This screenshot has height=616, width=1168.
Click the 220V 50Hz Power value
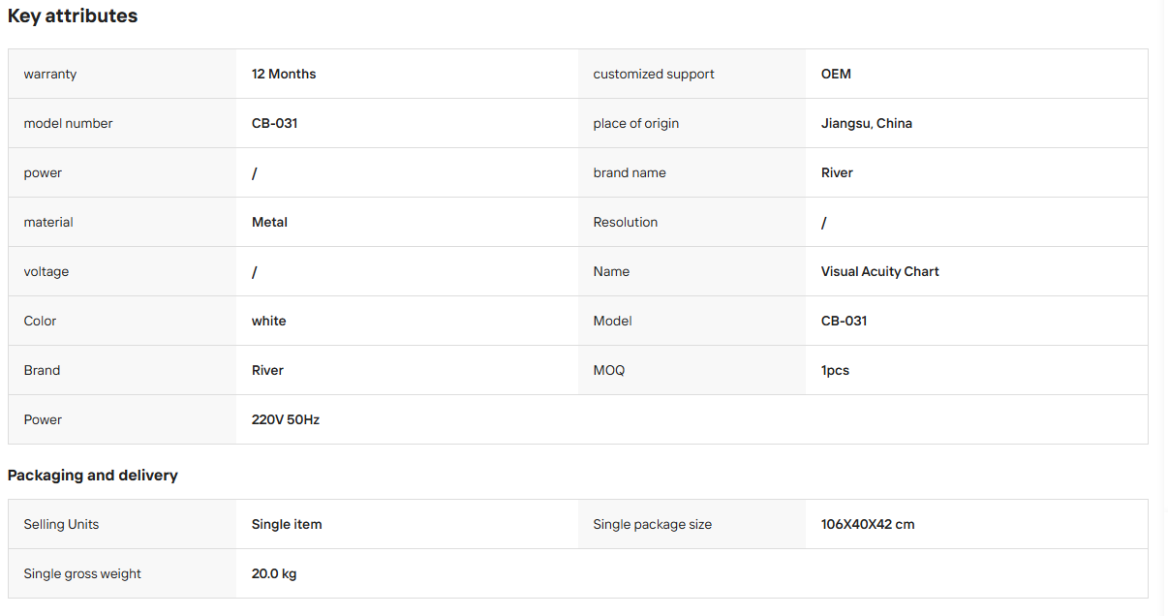click(x=286, y=419)
